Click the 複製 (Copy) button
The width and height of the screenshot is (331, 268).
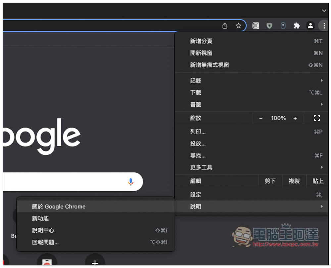(x=294, y=181)
